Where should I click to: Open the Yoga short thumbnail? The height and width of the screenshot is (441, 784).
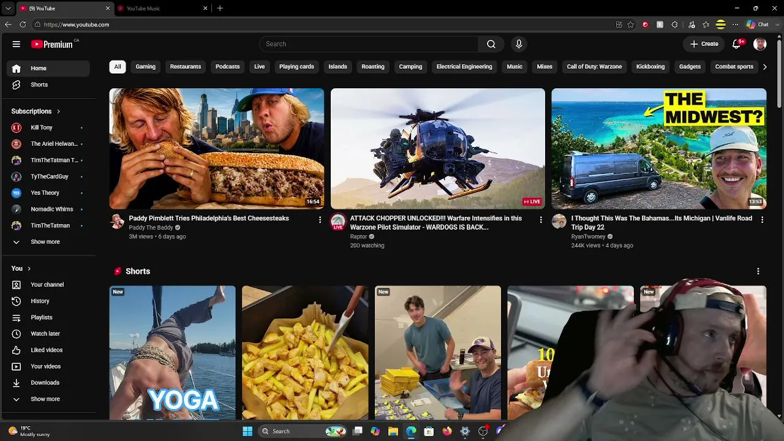pos(173,353)
